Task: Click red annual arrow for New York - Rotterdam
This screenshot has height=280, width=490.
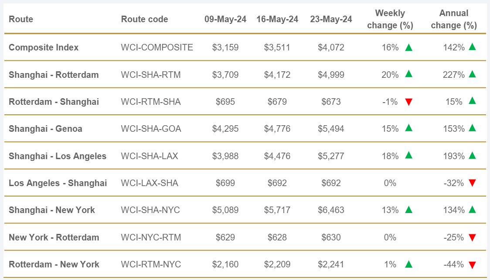Action: tap(472, 237)
